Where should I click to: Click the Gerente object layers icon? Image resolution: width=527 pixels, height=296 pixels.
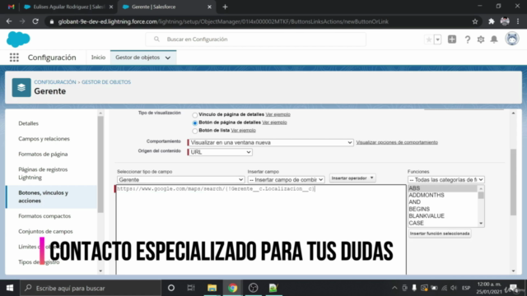click(x=21, y=88)
